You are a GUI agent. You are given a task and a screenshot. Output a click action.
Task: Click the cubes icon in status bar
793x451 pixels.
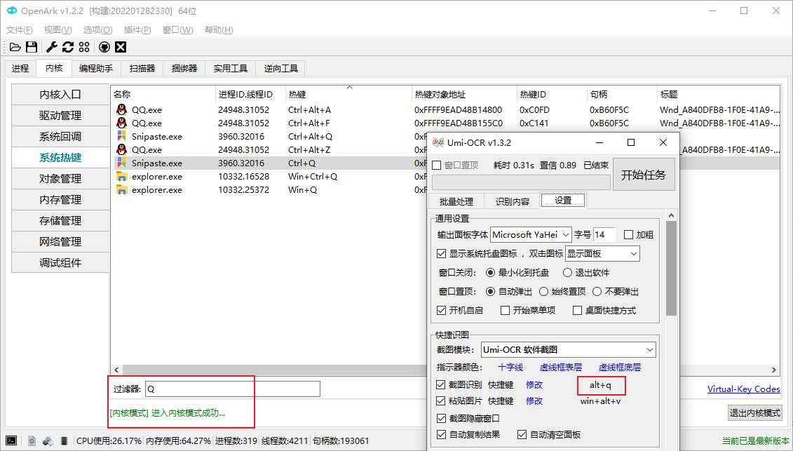[48, 441]
